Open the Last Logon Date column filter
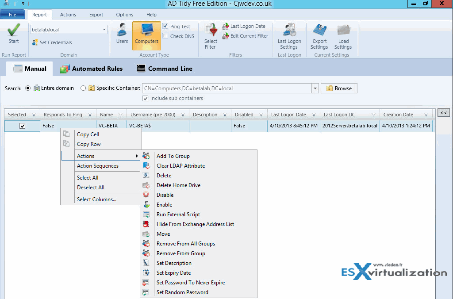The width and height of the screenshot is (453, 299). [314, 115]
